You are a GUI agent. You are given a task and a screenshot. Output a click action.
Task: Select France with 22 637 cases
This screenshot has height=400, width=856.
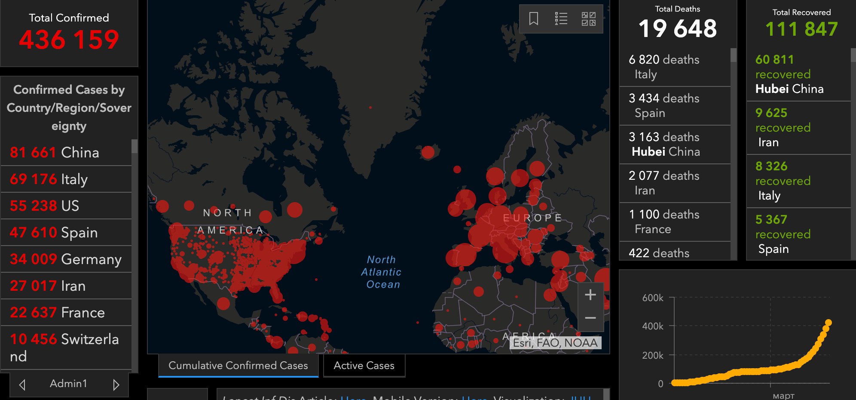[x=66, y=313]
